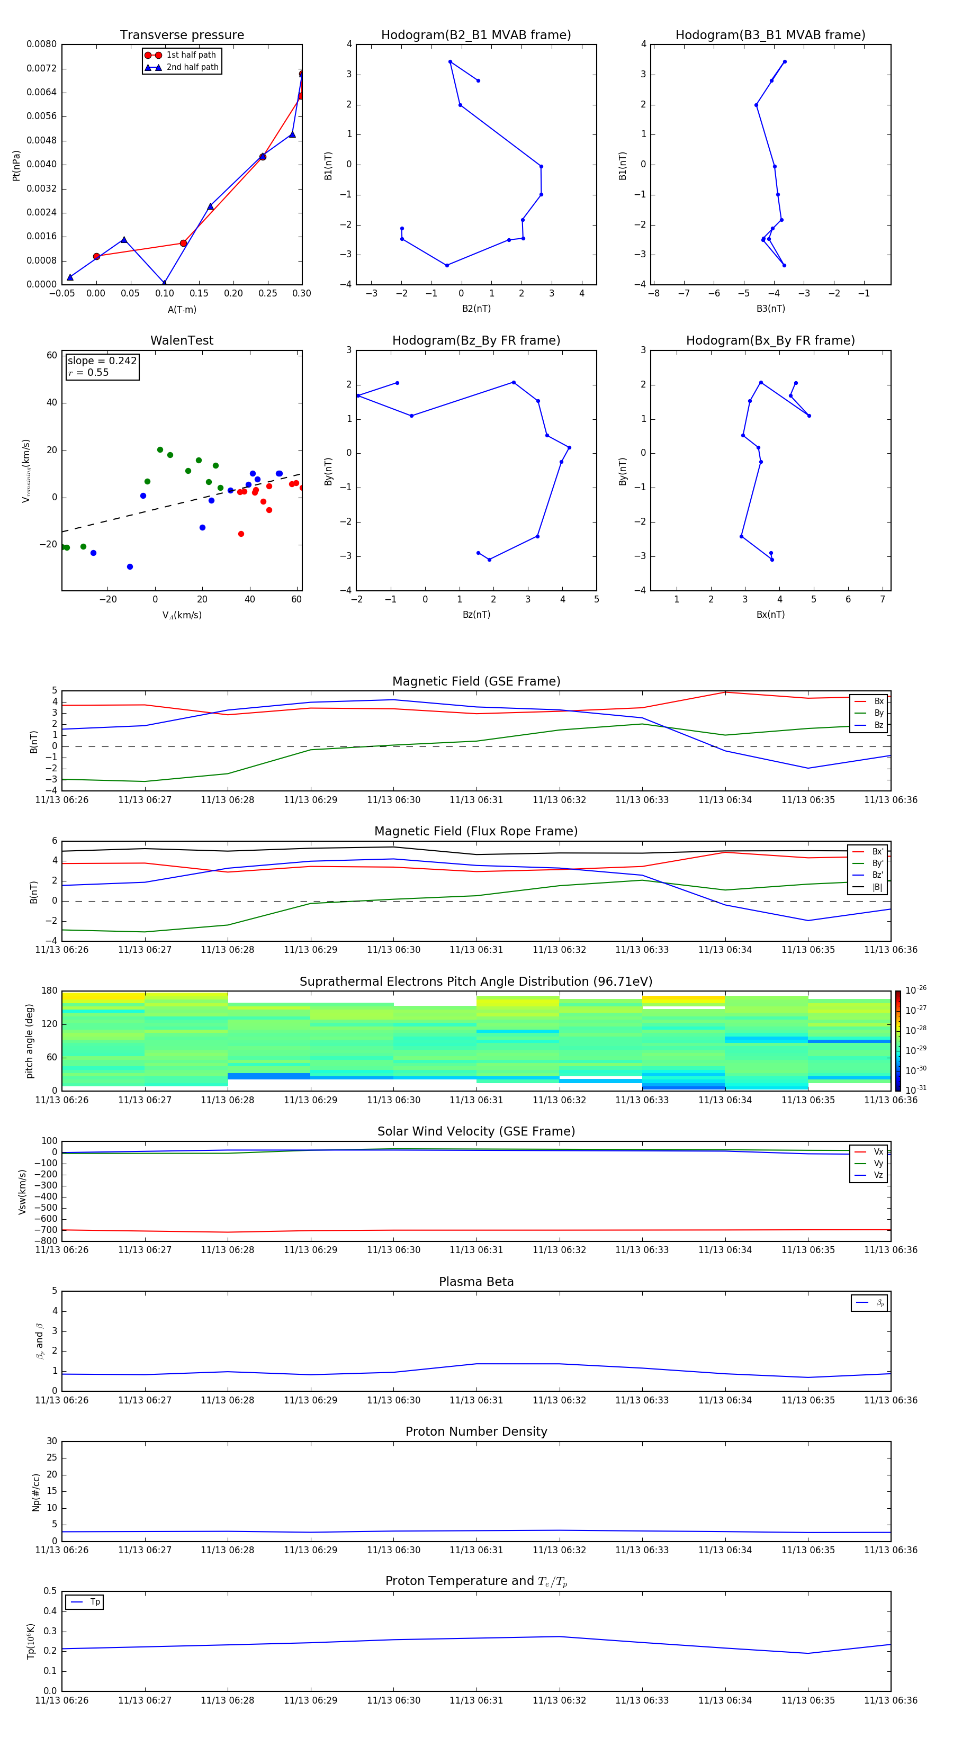
Task: Select the Vz entry in velocity legend
Action: point(869,1175)
